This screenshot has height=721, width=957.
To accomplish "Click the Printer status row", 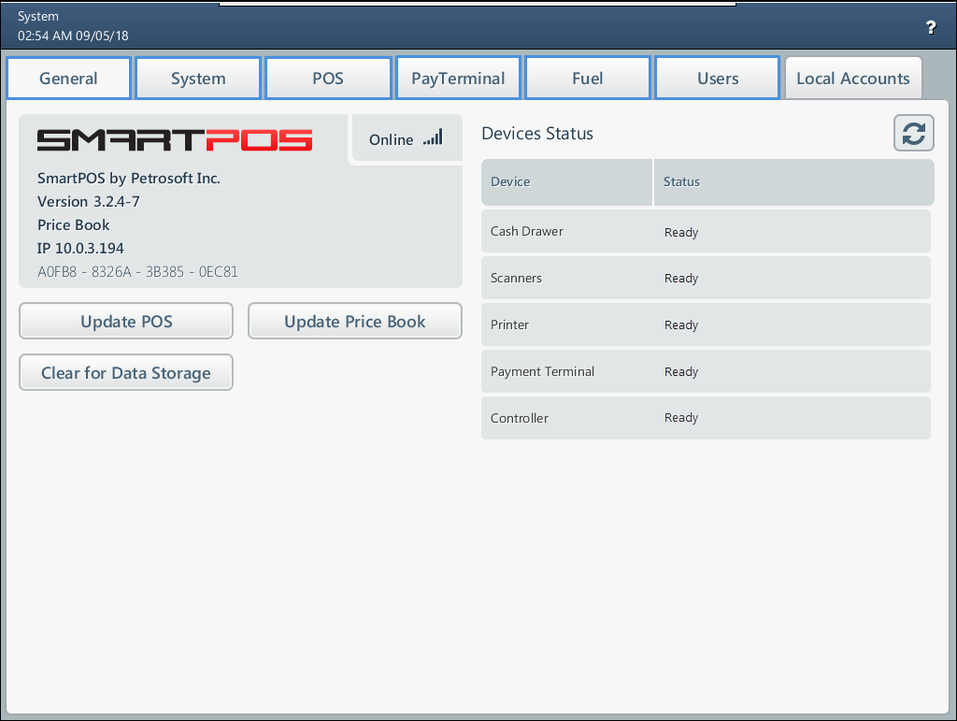I will pos(706,324).
